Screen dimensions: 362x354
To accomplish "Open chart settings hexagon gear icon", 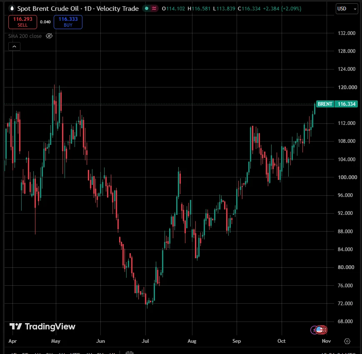I will (x=347, y=341).
